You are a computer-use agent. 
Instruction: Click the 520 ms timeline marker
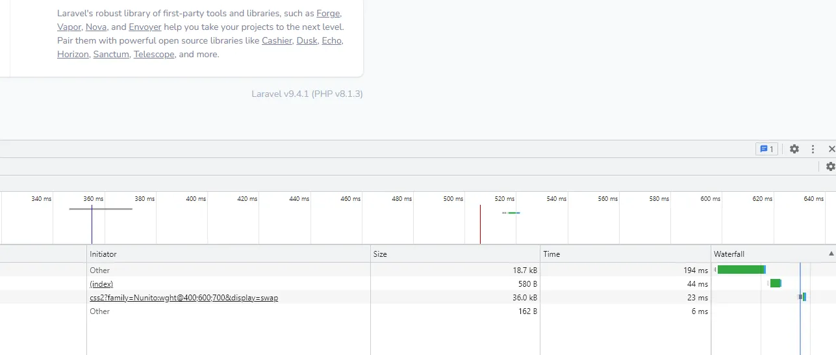tap(505, 198)
